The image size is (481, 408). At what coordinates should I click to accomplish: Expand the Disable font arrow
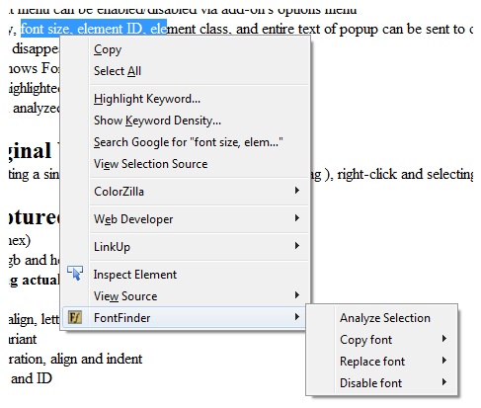click(444, 382)
